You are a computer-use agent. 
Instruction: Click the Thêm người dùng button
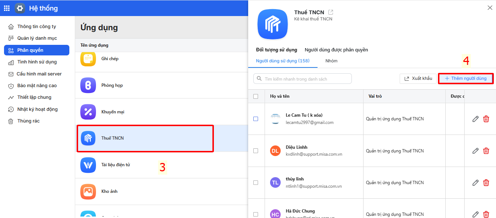[466, 78]
